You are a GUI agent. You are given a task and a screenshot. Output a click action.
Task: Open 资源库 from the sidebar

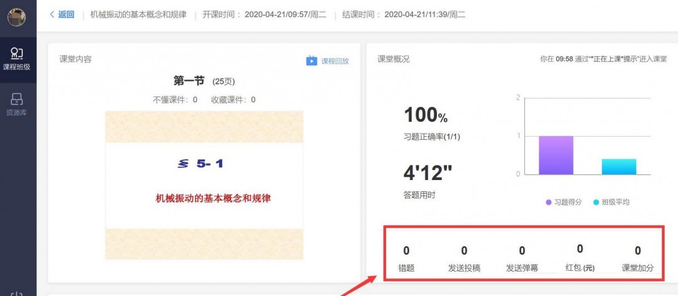17,105
